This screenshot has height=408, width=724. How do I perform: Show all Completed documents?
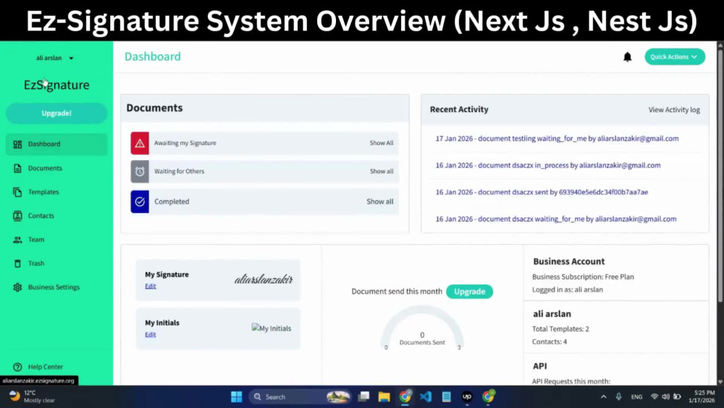[x=380, y=201]
